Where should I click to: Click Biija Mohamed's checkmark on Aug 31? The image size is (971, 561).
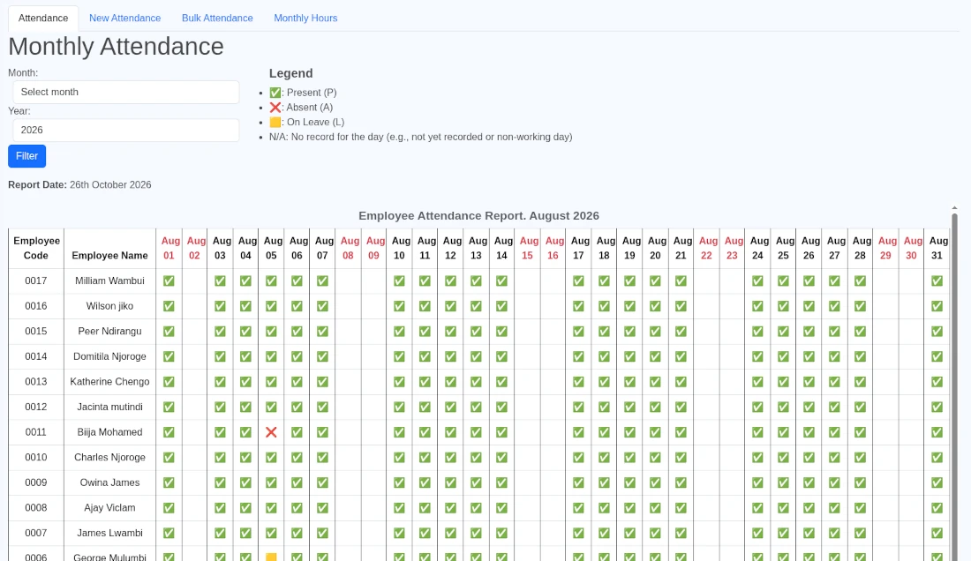pos(937,432)
